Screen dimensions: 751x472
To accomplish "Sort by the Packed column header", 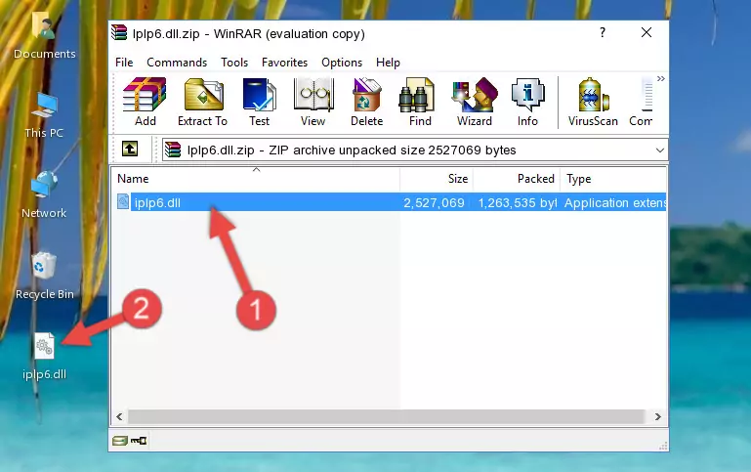I will [517, 179].
